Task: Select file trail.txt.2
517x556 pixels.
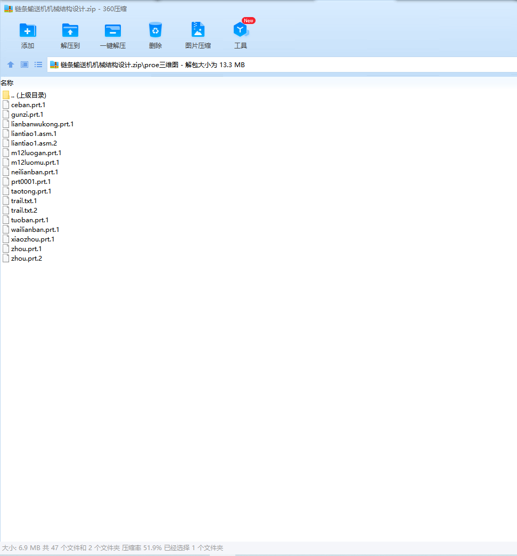Action: (x=24, y=210)
